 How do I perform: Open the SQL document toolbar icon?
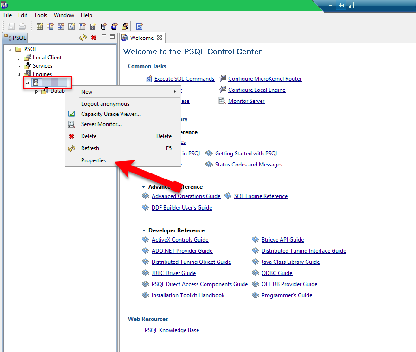139,26
